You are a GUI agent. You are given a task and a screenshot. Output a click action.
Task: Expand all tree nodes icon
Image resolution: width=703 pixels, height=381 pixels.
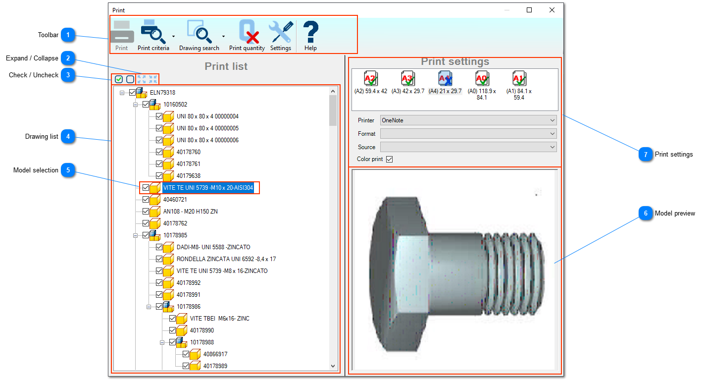point(142,79)
